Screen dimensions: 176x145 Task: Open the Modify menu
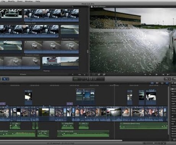[x=11, y=1]
